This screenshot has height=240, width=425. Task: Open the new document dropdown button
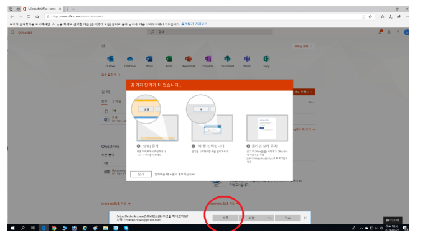tap(304, 92)
